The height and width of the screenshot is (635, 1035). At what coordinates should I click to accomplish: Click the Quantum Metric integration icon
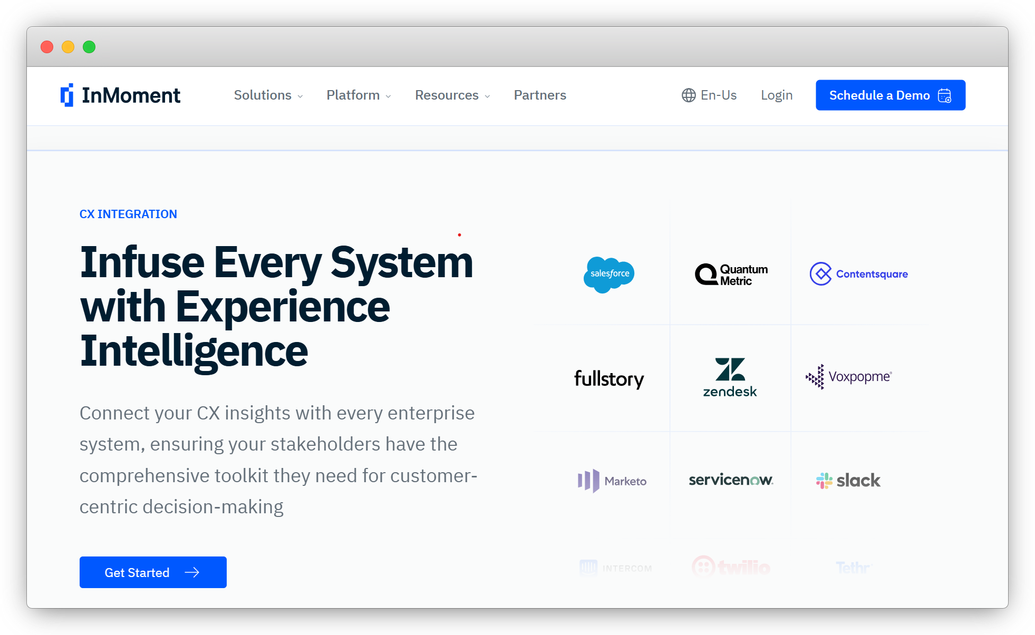(x=730, y=274)
